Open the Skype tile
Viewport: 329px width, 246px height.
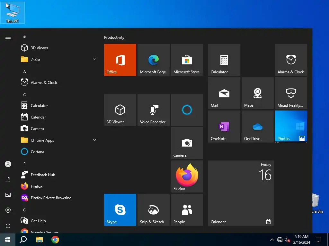click(120, 210)
